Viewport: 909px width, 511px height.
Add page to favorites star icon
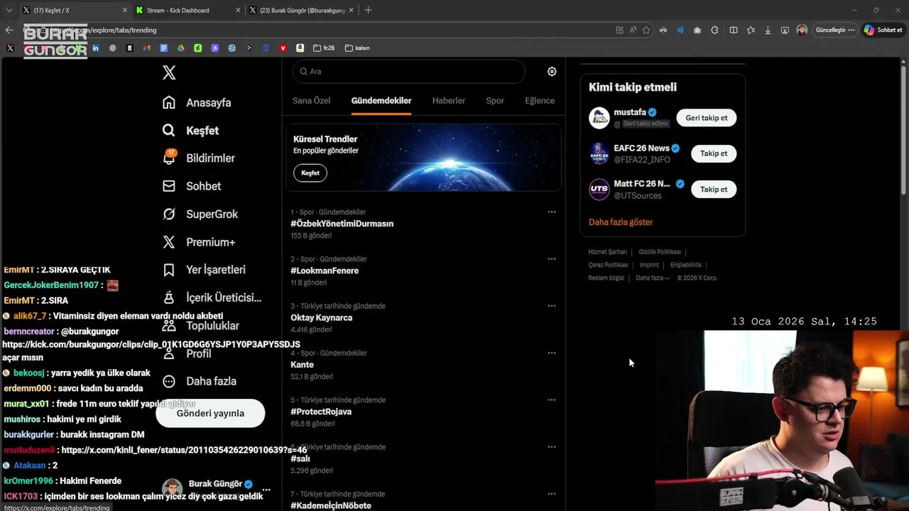pyautogui.click(x=646, y=30)
